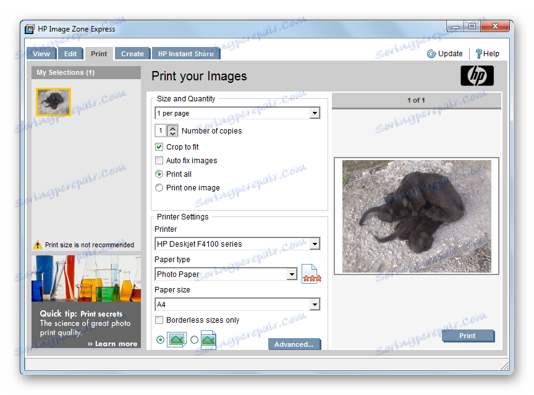534x395 pixels.
Task: Switch to the Edit tab
Action: pos(70,54)
